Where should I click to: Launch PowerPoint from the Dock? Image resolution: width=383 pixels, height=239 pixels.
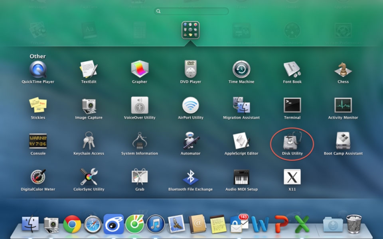tap(281, 223)
